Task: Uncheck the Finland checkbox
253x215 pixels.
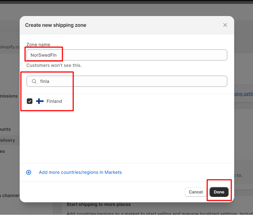Action: coord(29,101)
